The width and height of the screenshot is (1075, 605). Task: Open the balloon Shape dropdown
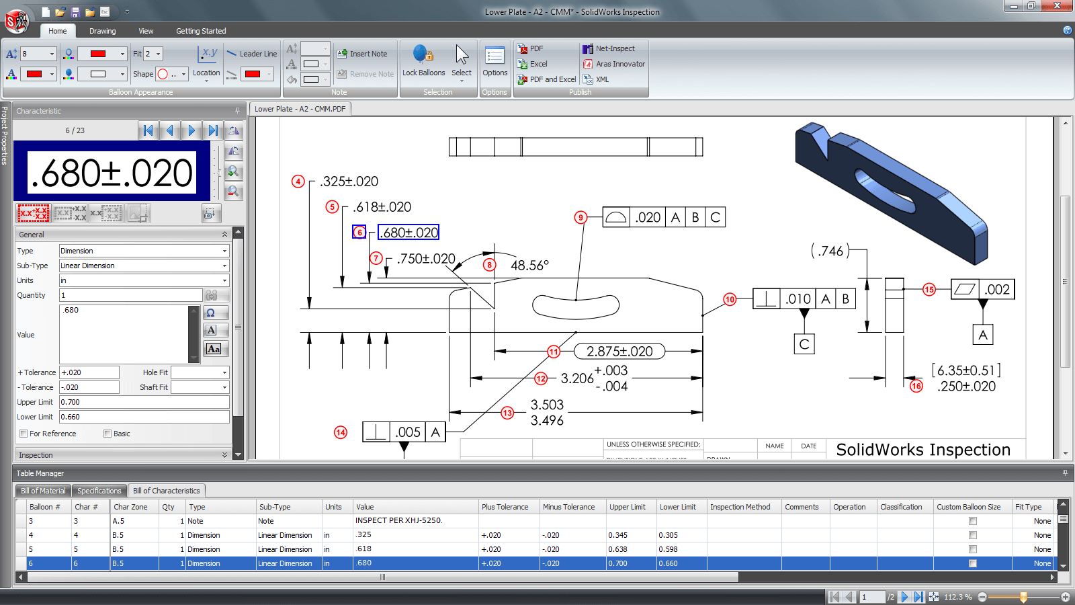point(183,74)
